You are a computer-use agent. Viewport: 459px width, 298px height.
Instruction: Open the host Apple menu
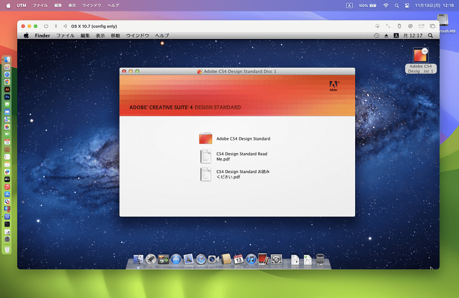(x=8, y=5)
